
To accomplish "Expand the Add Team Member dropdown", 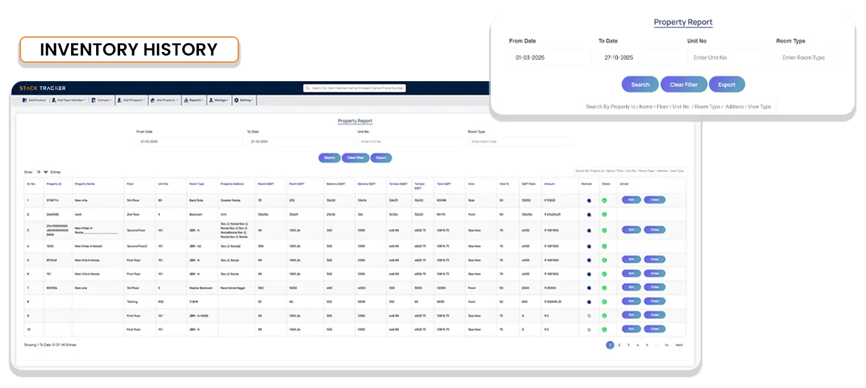I will pos(69,100).
